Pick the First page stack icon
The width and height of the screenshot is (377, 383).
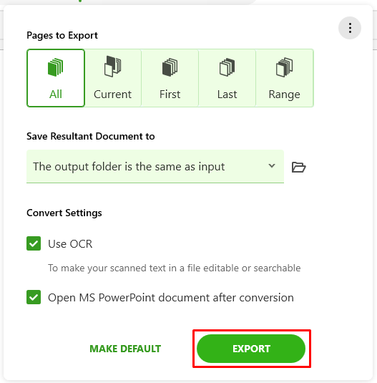[170, 67]
